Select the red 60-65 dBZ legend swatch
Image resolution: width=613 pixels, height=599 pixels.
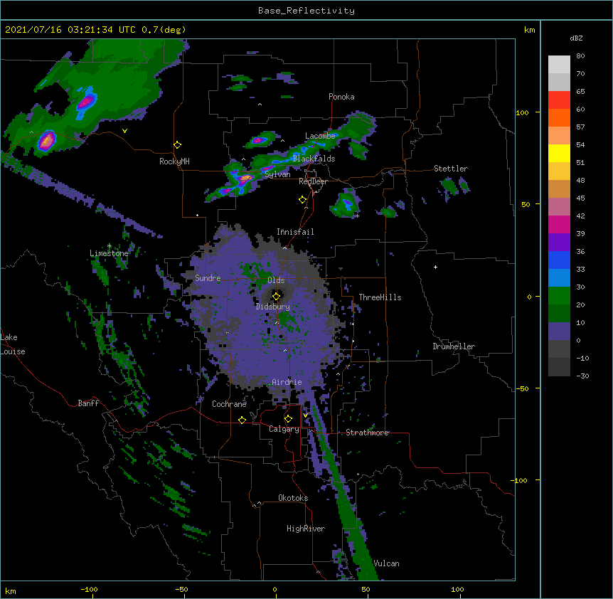coord(559,100)
